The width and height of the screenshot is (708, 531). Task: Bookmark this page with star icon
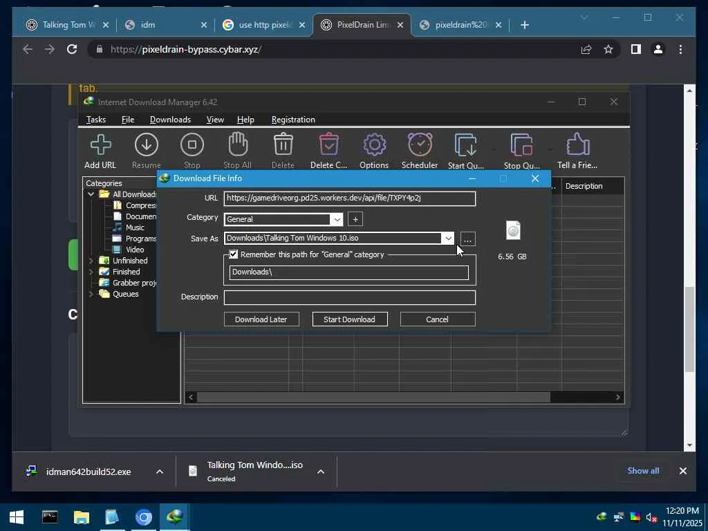608,49
